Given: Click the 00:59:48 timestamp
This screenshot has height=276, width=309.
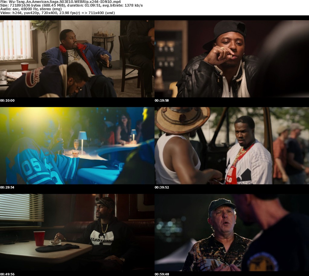Looking at the screenshot, I should [162, 274].
